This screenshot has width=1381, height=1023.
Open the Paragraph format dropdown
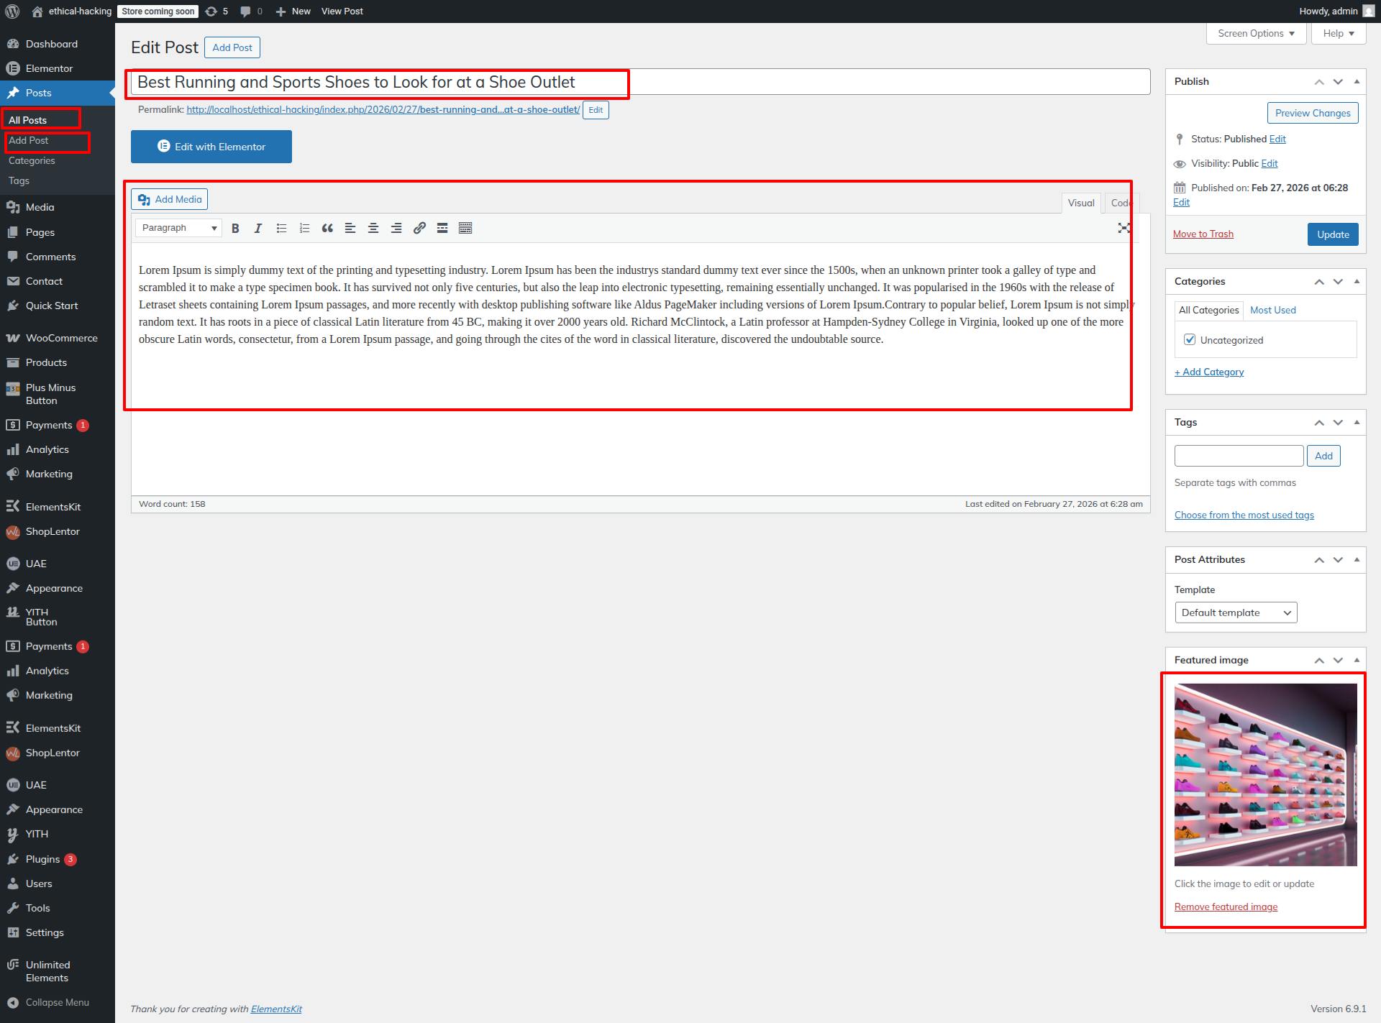pyautogui.click(x=178, y=228)
